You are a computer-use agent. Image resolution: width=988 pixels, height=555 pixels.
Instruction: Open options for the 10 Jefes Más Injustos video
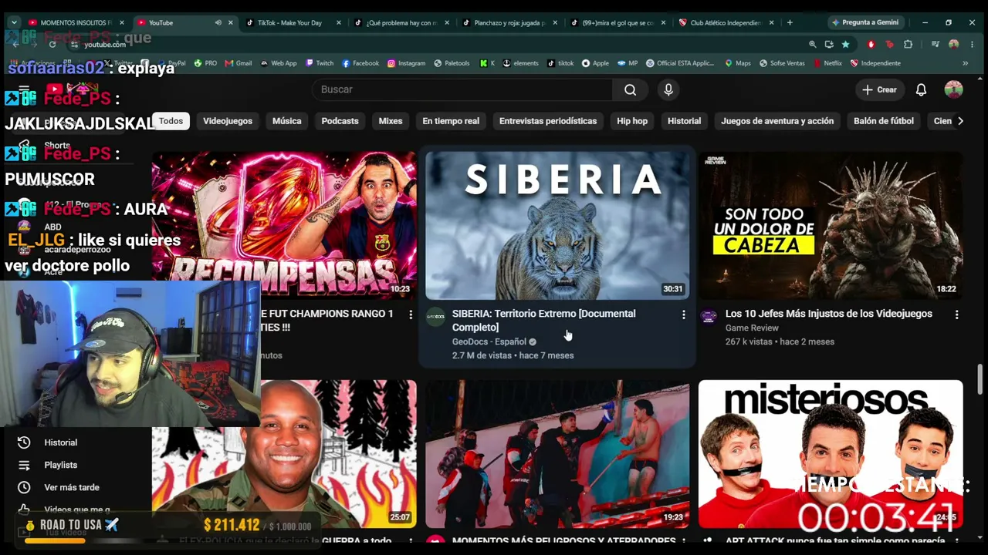956,314
